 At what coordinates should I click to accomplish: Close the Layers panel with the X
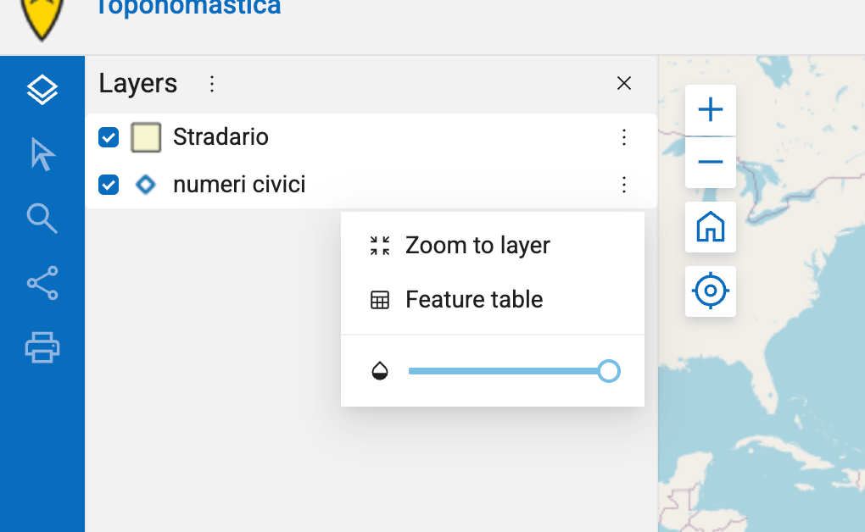pyautogui.click(x=624, y=83)
